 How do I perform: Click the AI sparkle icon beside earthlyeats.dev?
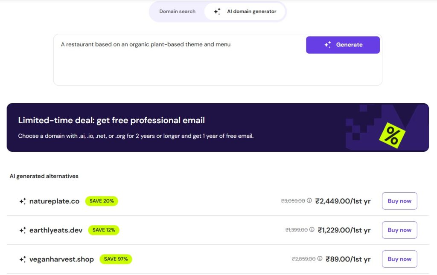[22, 230]
